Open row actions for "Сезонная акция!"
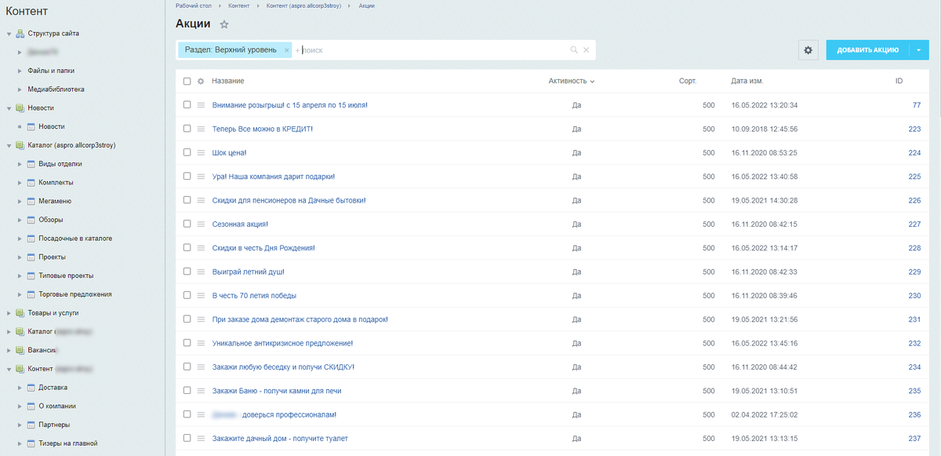The width and height of the screenshot is (941, 456). tap(201, 224)
